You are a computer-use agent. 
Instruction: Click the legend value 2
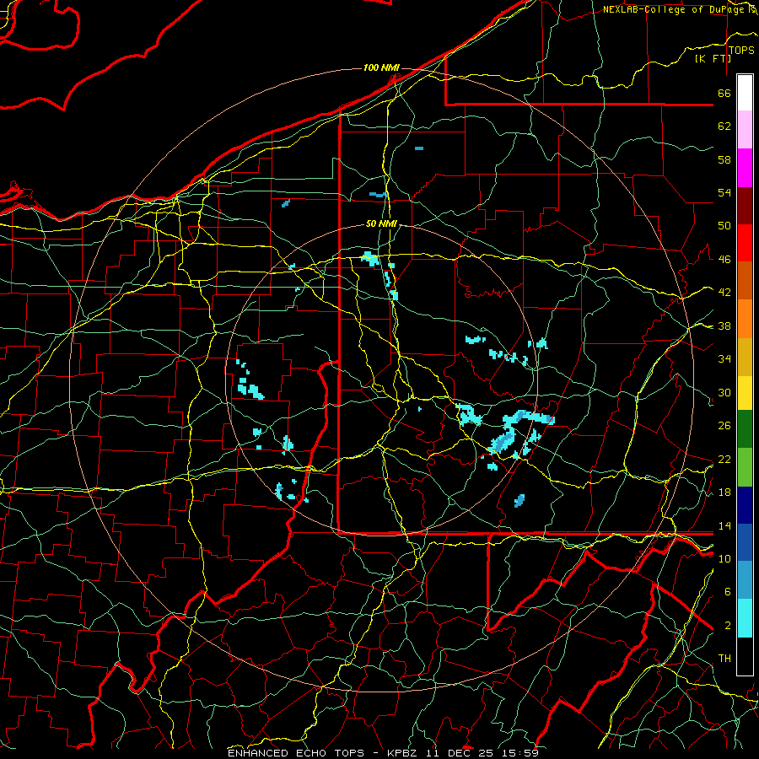[x=727, y=626]
